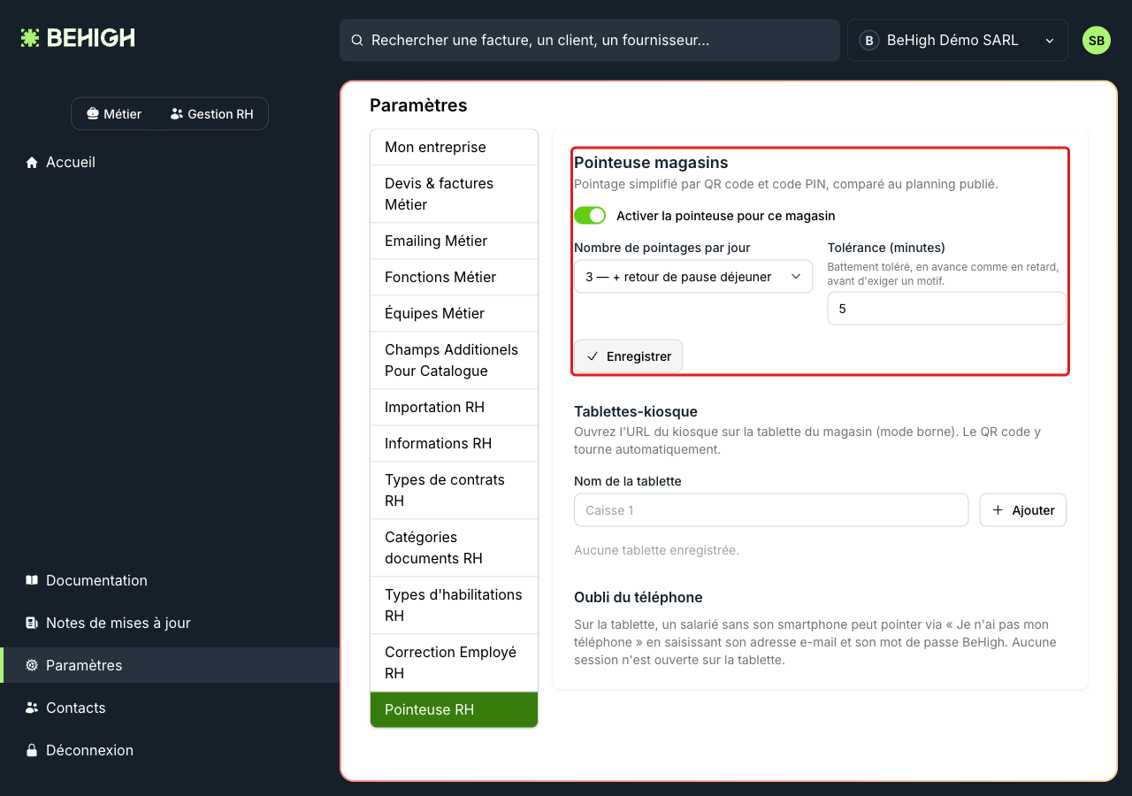Select the Emailing Métier settings tab

coord(454,241)
